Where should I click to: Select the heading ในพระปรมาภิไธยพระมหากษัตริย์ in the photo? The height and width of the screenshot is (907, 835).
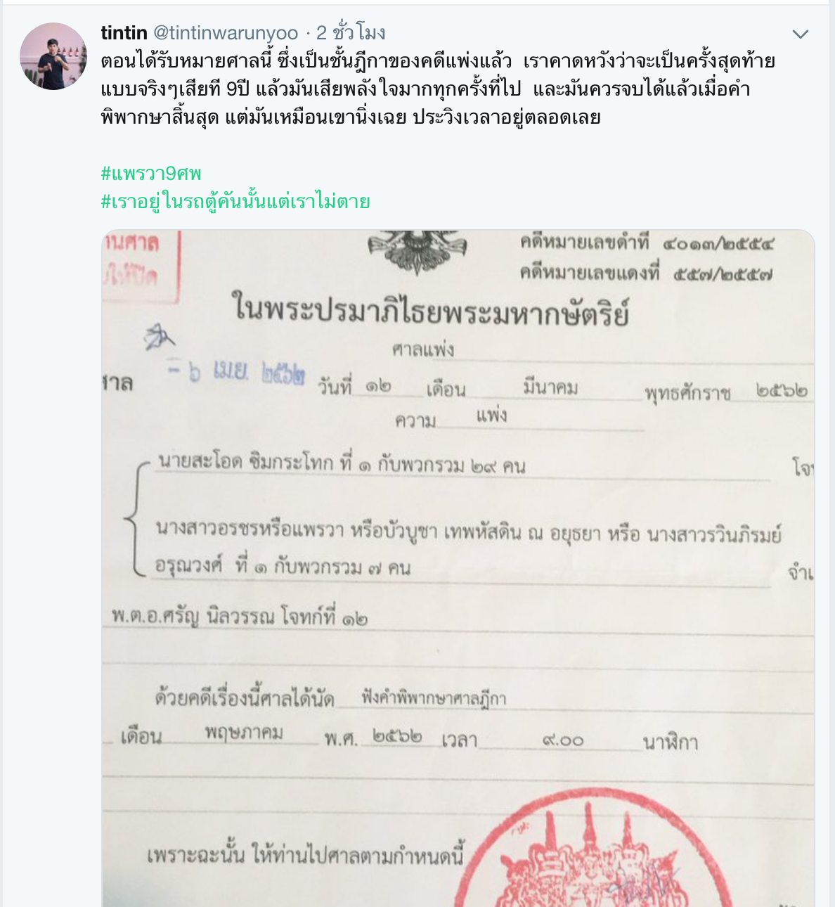coord(430,309)
